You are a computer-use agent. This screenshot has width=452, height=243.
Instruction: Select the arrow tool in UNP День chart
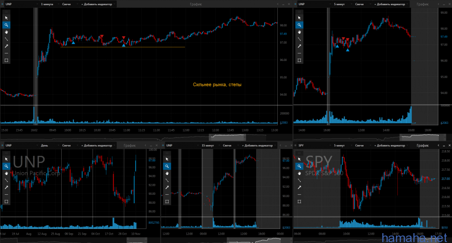point(6,187)
